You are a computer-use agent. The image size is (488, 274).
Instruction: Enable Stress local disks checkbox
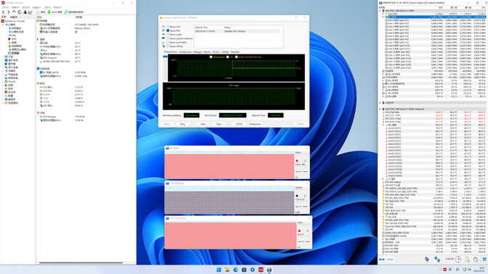[168, 42]
